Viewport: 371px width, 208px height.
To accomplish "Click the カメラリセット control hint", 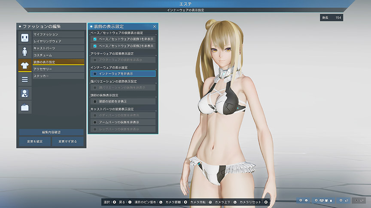I will coord(254,202).
